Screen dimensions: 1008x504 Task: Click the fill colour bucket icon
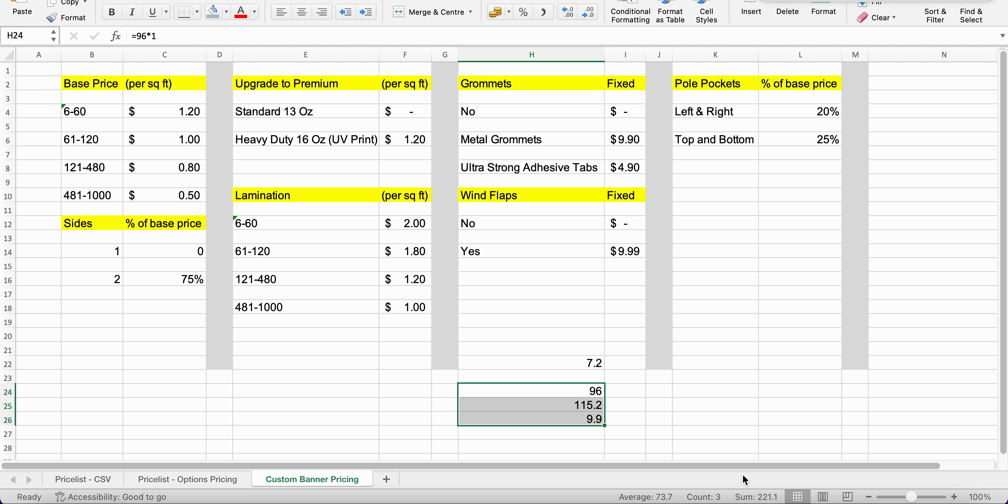pos(212,12)
